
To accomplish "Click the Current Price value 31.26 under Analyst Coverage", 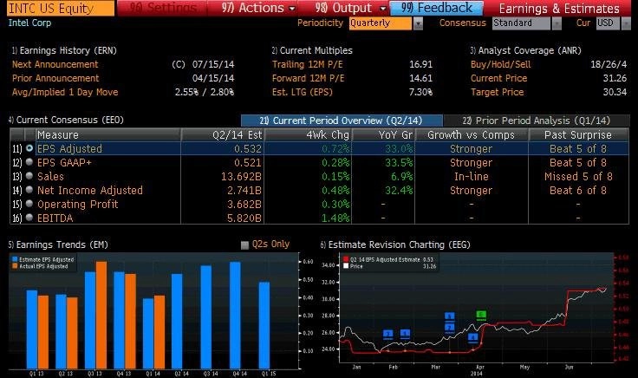I will [615, 78].
